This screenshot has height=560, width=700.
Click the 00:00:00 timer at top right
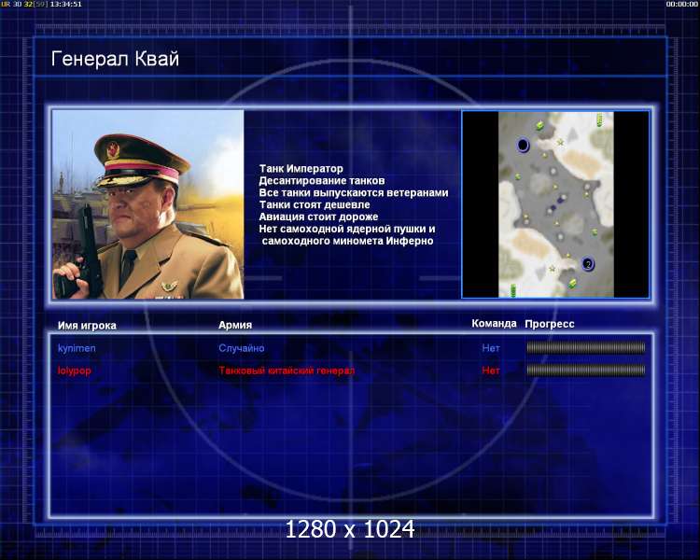coord(681,4)
